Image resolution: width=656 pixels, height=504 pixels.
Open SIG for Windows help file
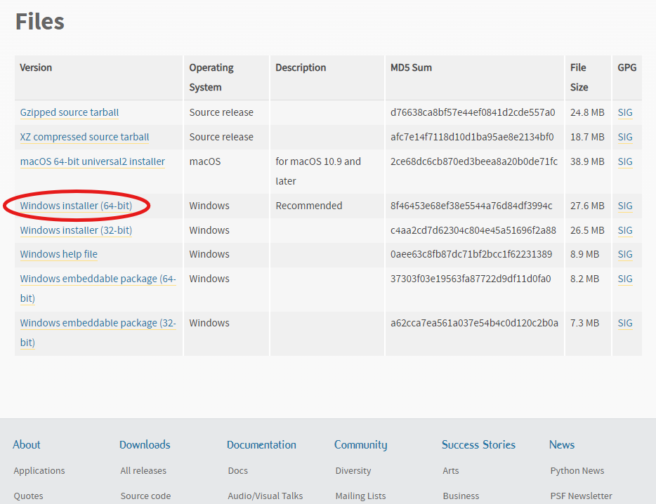[625, 254]
